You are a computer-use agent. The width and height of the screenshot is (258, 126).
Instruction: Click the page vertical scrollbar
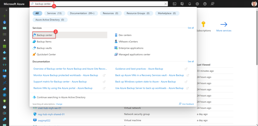[257, 38]
